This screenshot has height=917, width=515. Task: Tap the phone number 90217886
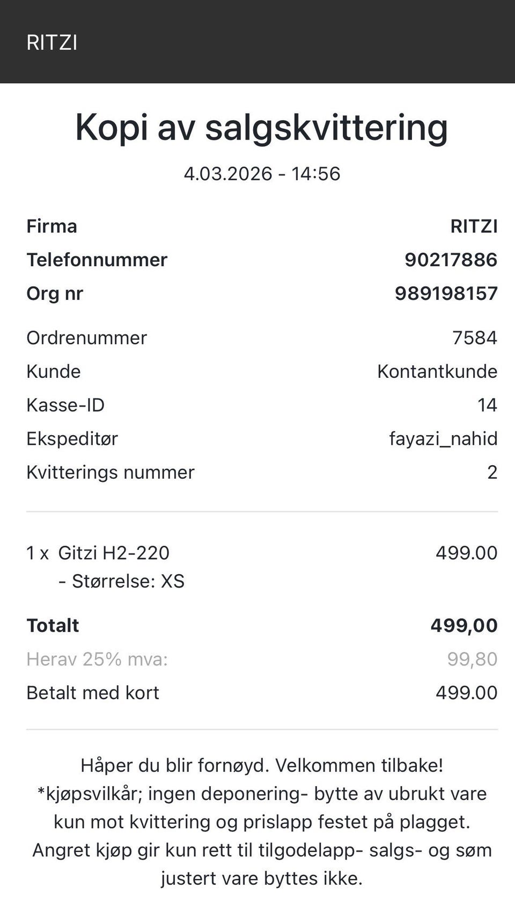coord(451,260)
